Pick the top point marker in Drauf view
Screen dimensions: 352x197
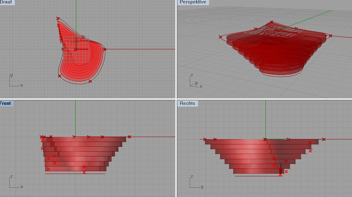58,18
